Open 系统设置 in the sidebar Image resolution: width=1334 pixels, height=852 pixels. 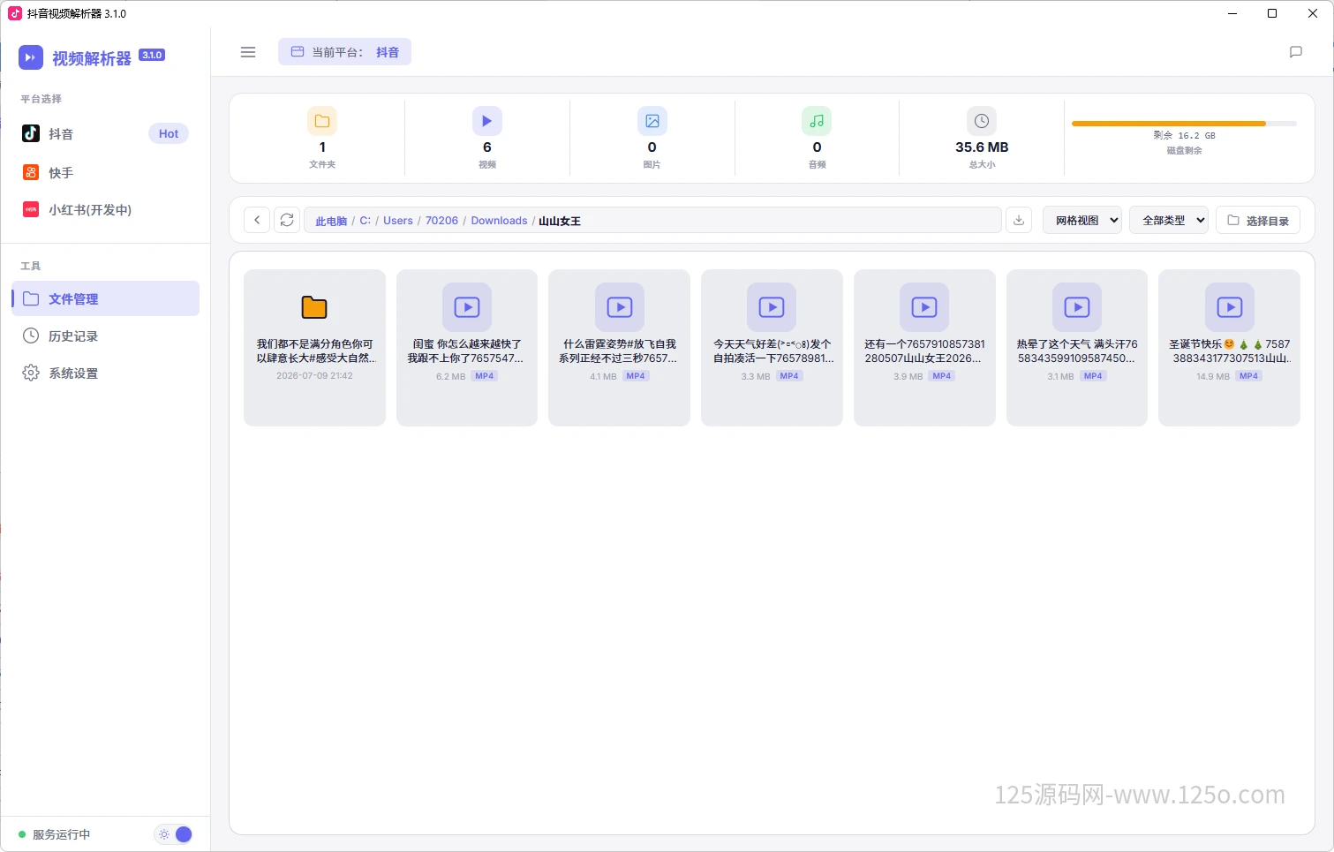pos(105,373)
